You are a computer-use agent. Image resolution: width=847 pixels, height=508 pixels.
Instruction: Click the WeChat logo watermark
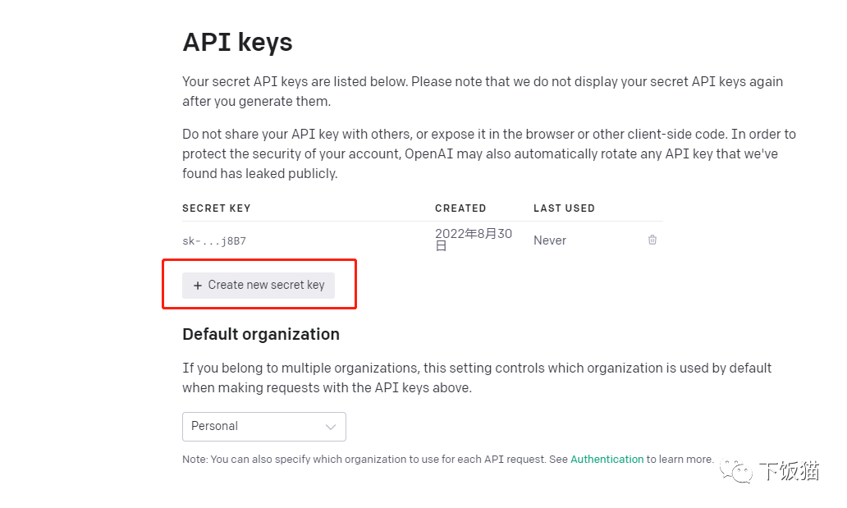pos(735,470)
